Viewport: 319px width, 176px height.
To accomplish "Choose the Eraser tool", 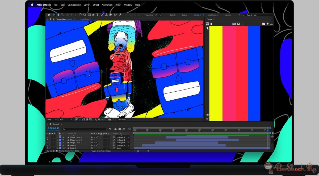I will pos(111,15).
